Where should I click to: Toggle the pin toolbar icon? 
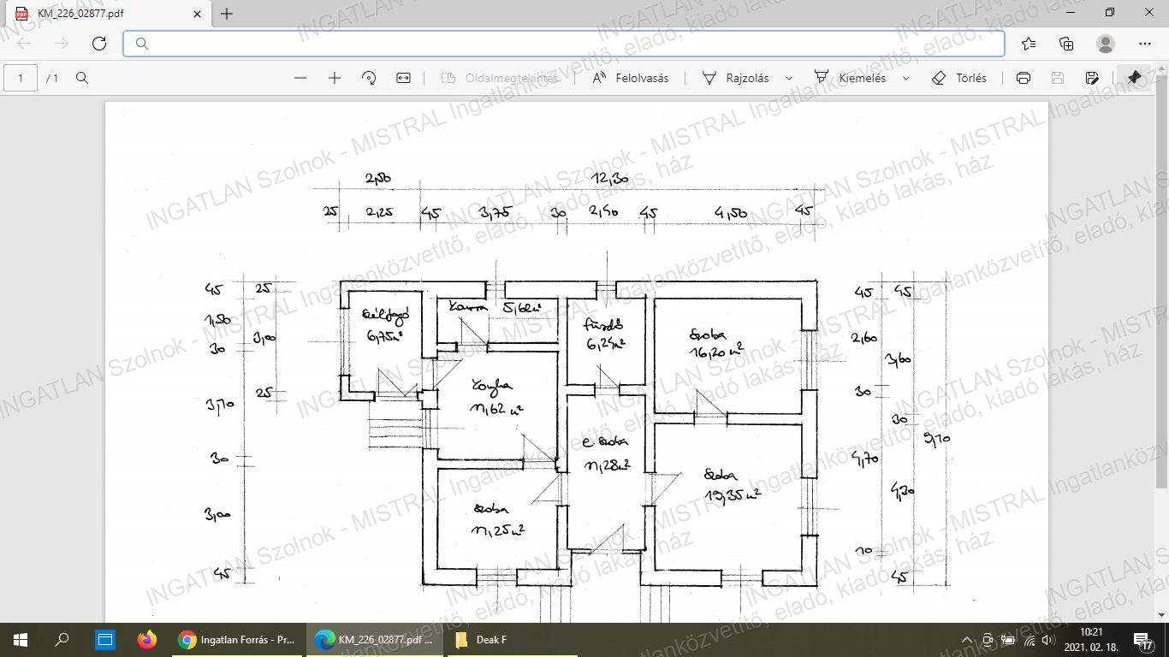point(1134,78)
